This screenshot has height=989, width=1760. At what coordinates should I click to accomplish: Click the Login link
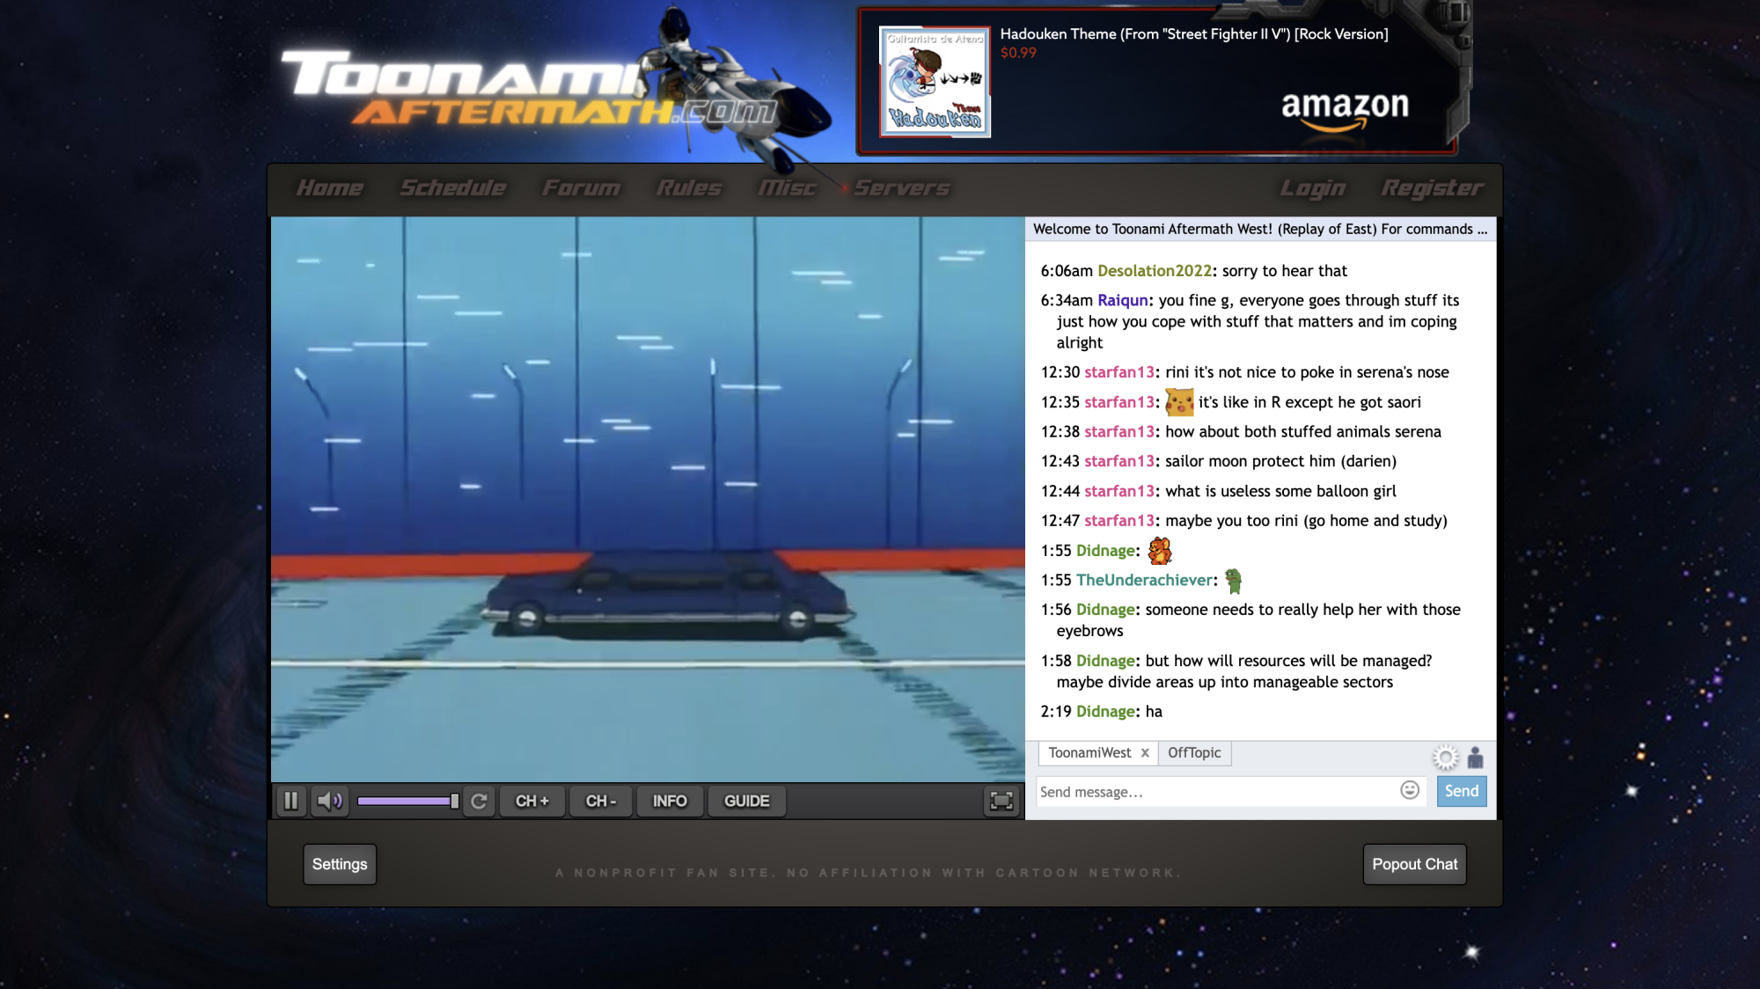pyautogui.click(x=1313, y=188)
